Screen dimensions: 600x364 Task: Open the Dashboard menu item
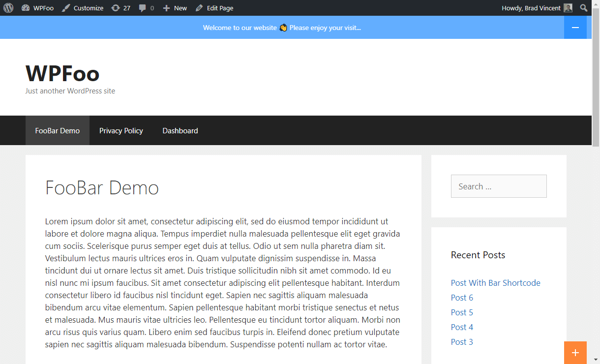tap(180, 130)
